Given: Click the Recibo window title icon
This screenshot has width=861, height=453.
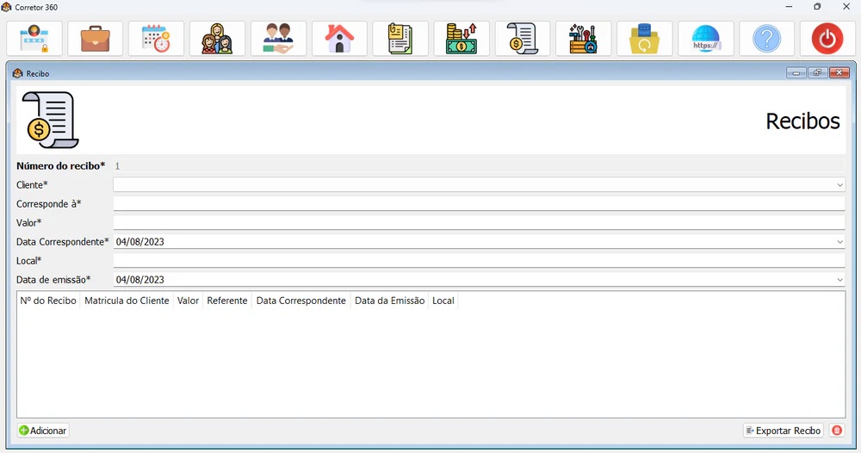Looking at the screenshot, I should pyautogui.click(x=17, y=73).
